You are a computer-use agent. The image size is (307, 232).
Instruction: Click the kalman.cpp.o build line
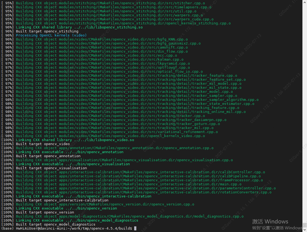coord(92,60)
